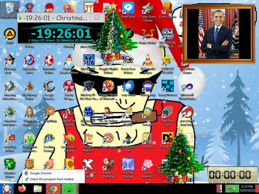The width and height of the screenshot is (259, 194).
Task: Open the AIMP desktop shortcut
Action: pos(10,36)
